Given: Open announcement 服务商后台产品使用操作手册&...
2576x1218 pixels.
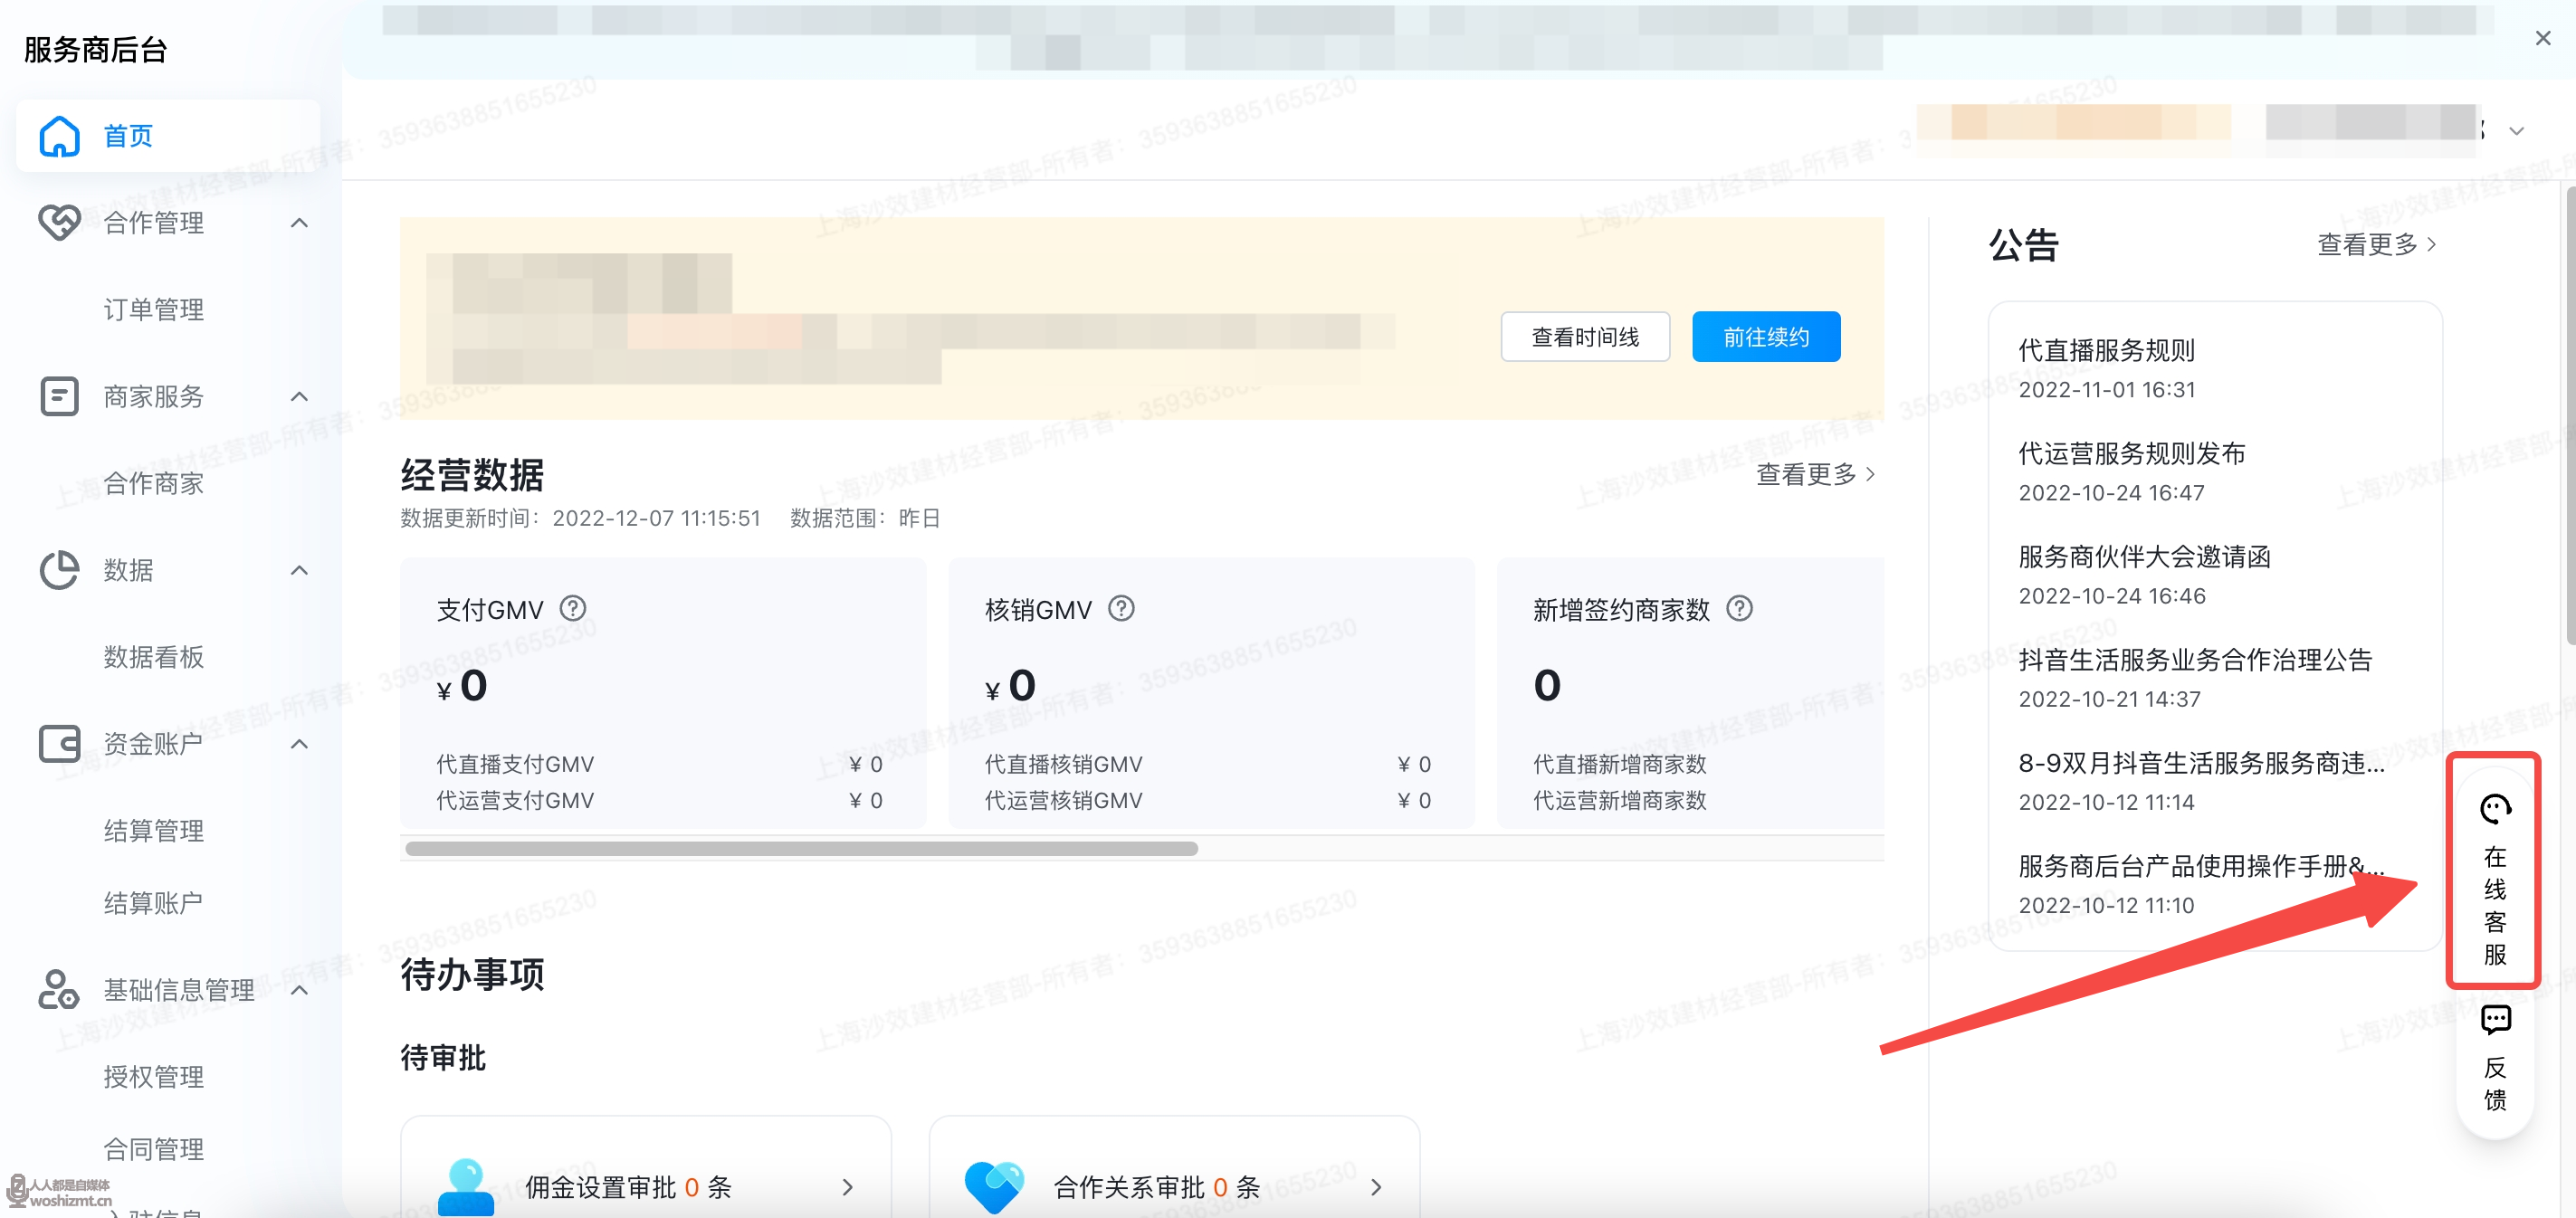Looking at the screenshot, I should coord(2201,865).
